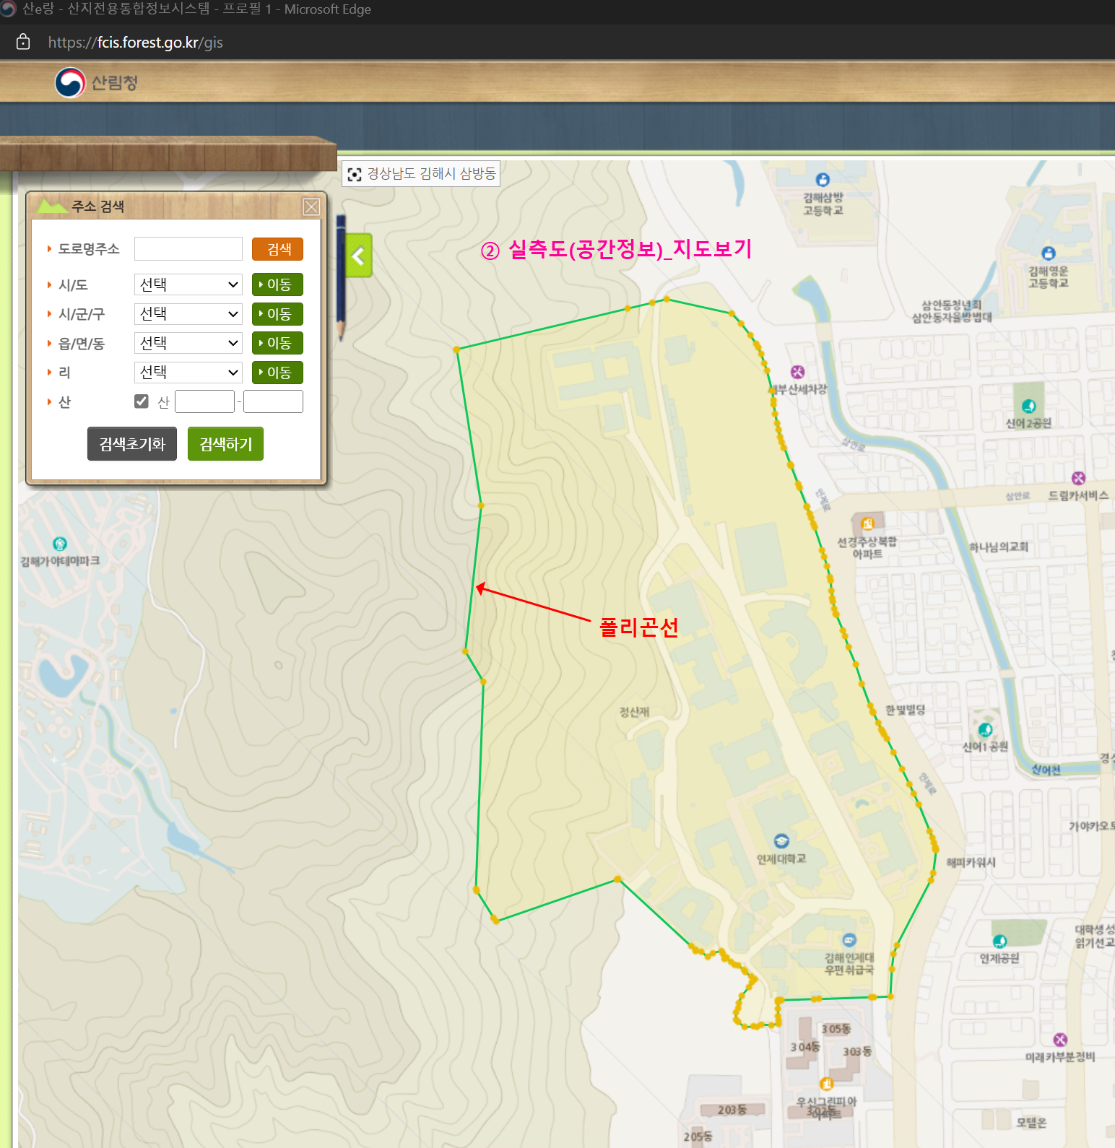
Task: Expand the 읍/면/동 dropdown
Action: pyautogui.click(x=188, y=343)
